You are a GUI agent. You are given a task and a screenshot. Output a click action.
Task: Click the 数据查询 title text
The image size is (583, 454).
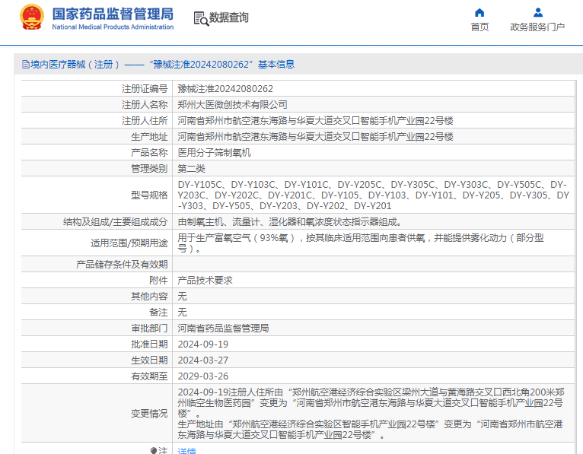(x=228, y=17)
